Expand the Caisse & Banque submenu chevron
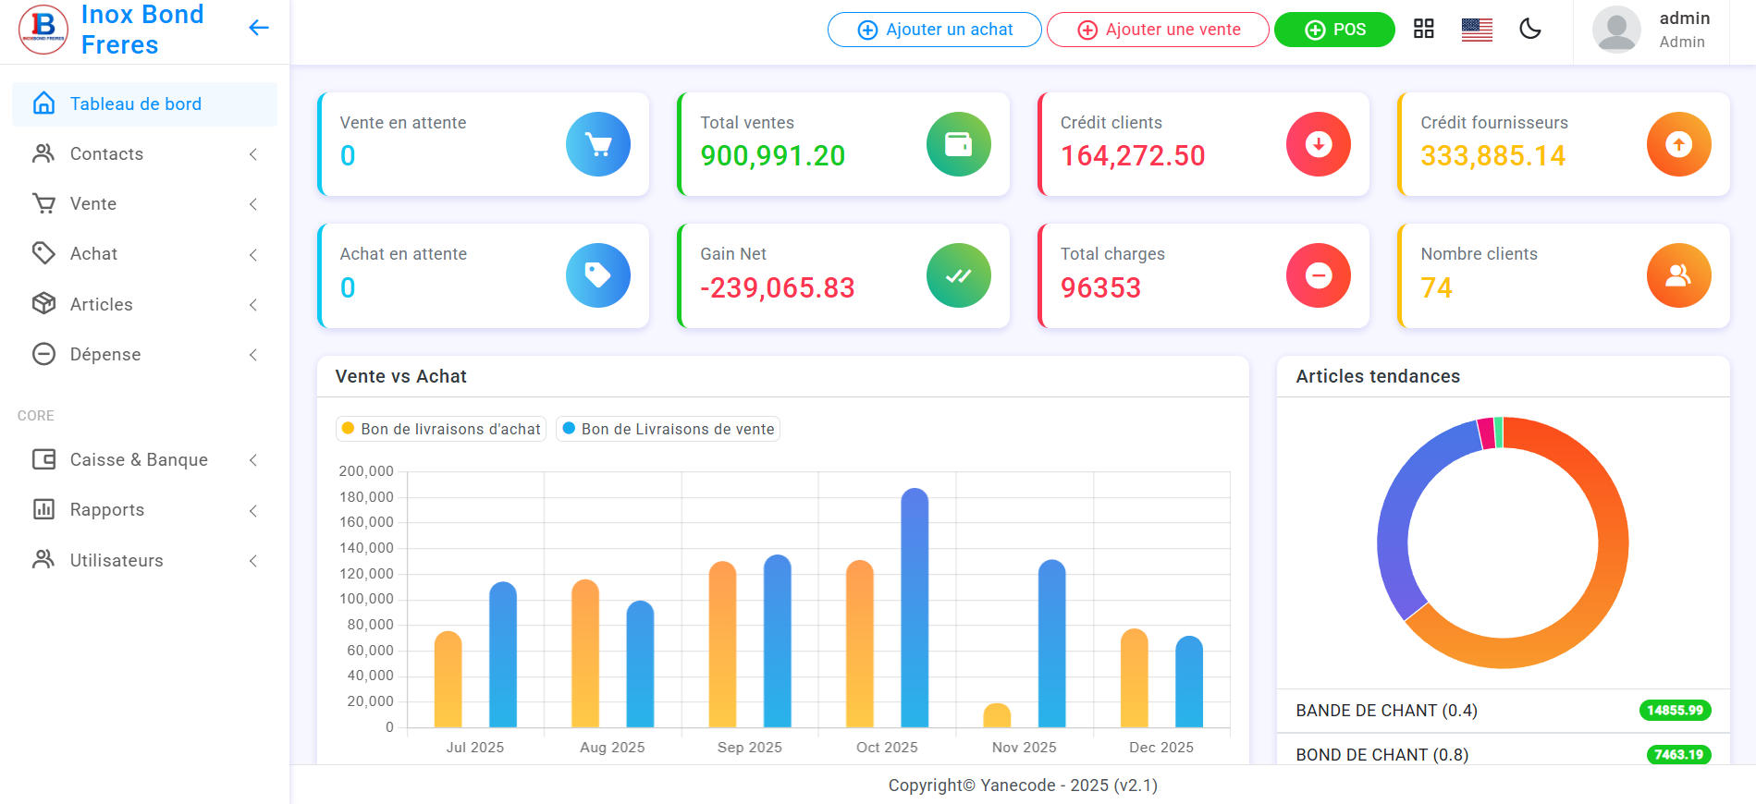Viewport: 1756px width, 804px height. point(253,460)
